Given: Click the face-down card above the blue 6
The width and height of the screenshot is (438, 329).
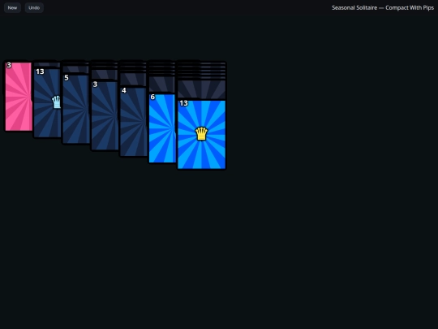Looking at the screenshot, I should coord(161,84).
